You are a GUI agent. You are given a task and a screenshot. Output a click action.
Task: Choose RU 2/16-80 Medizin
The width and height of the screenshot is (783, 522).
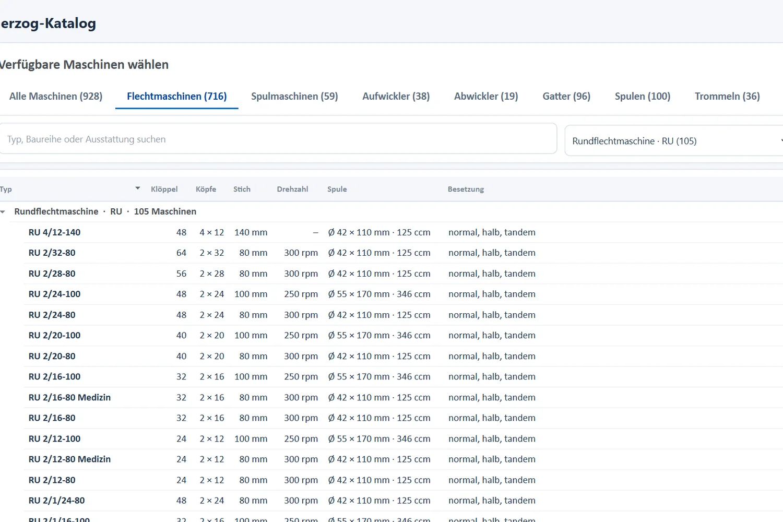[403, 397]
